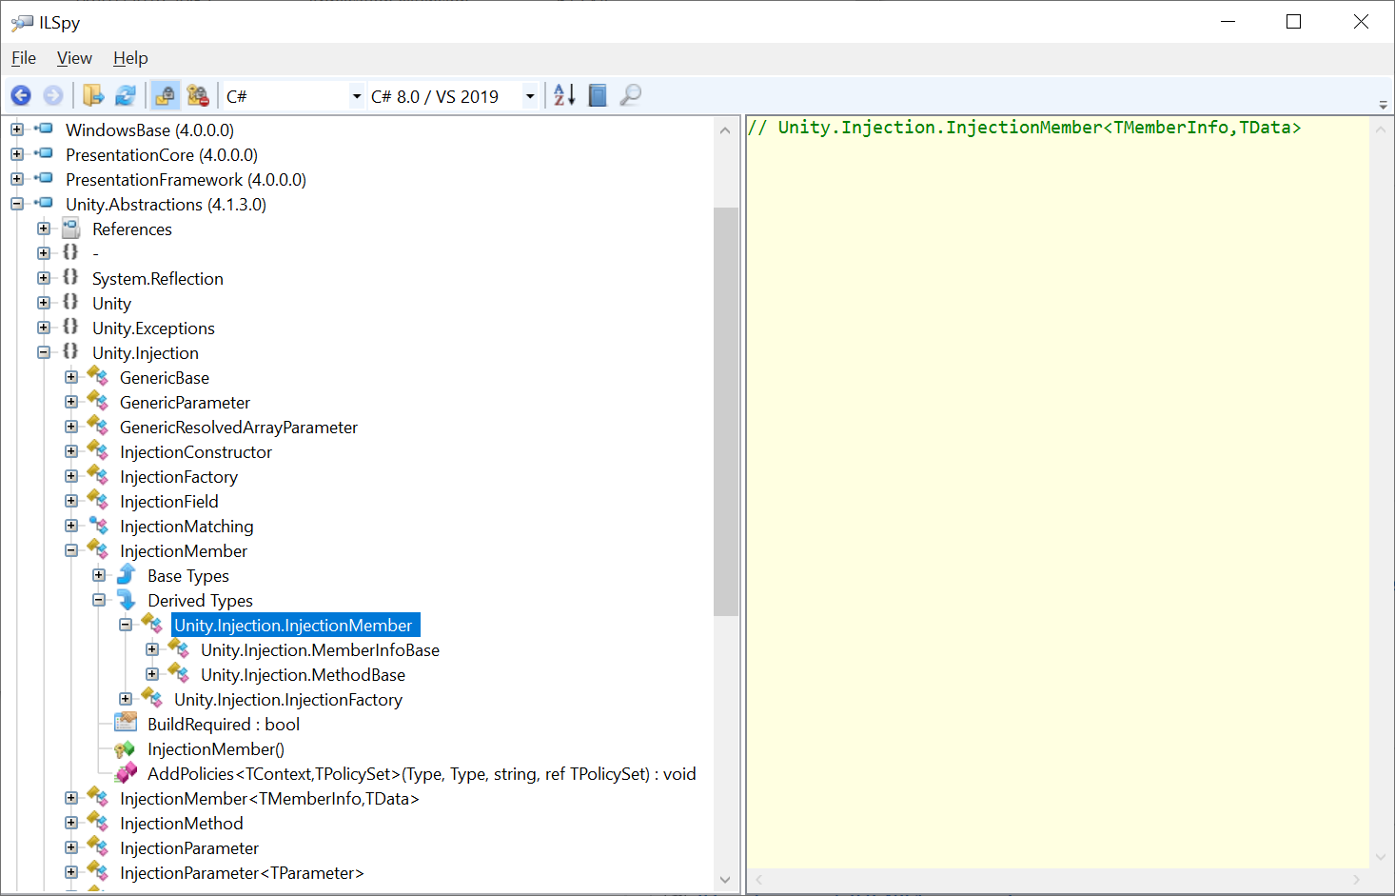
Task: Toggle the show all members lock icon
Action: [x=197, y=95]
